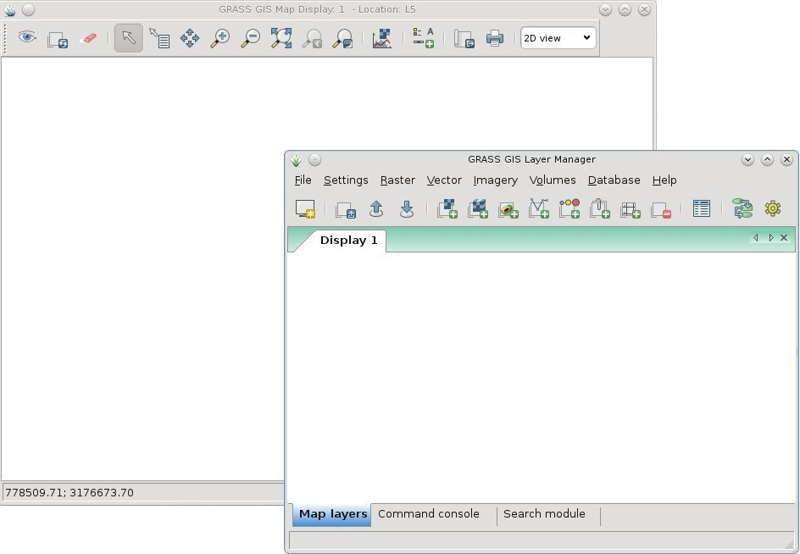The height and width of the screenshot is (554, 800).
Task: Add a vector map layer
Action: pos(539,208)
